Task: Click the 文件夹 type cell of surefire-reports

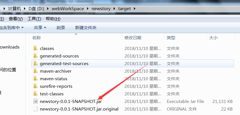Action: tap(173, 86)
